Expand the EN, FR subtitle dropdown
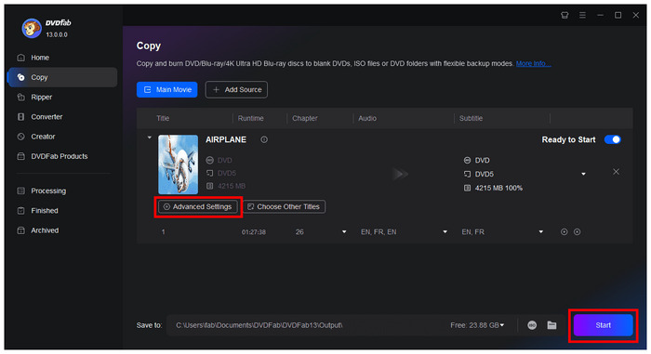The image size is (651, 354). [x=541, y=232]
